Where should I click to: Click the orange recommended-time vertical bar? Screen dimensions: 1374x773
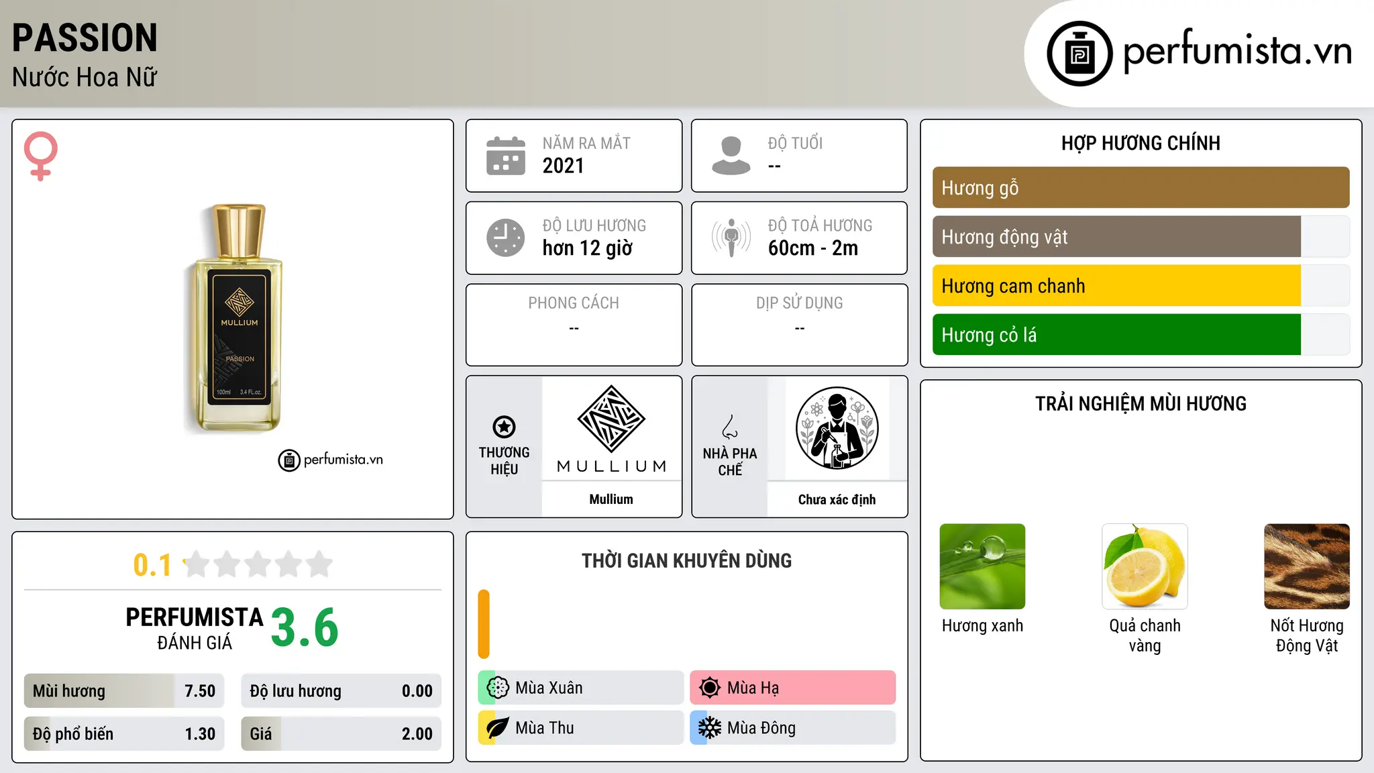[x=484, y=624]
